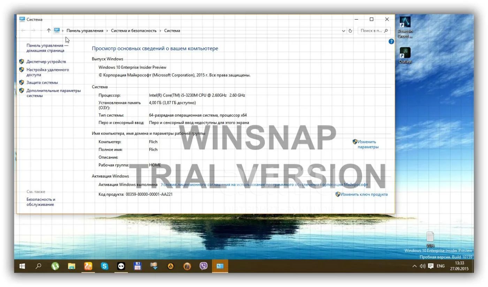
Task: Open Диспетчер устройств
Action: 46,62
